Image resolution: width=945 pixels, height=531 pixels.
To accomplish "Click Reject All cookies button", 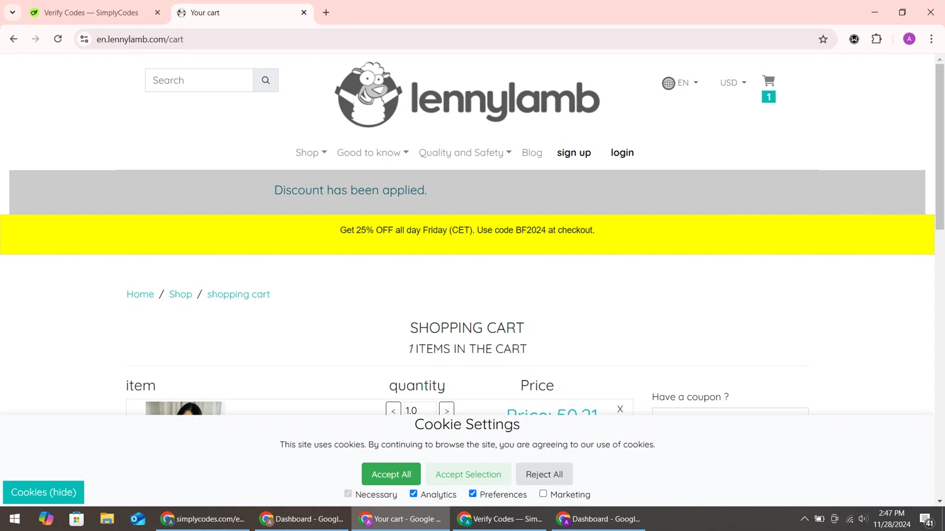I will tap(544, 474).
